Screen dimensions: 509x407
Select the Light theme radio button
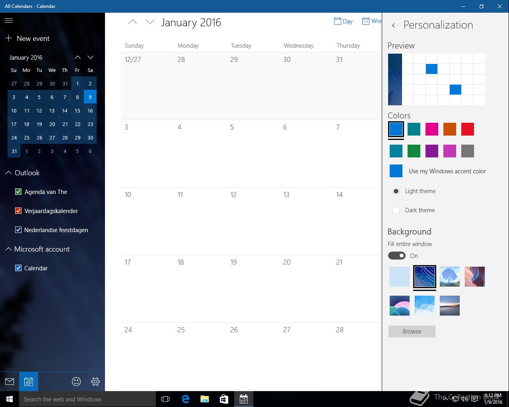click(x=396, y=191)
